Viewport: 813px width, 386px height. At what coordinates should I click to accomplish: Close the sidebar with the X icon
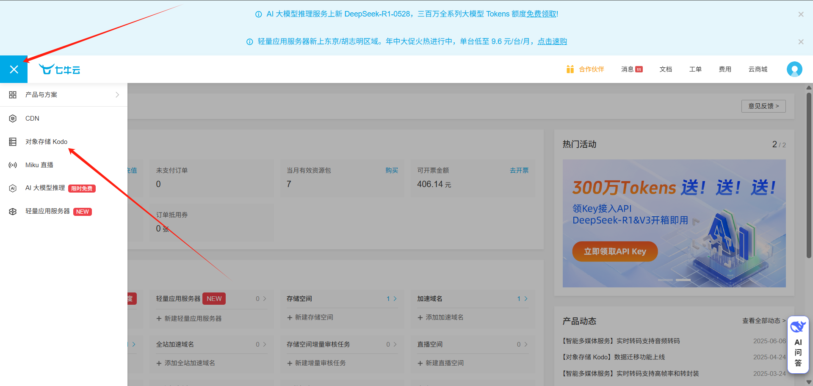pos(14,69)
